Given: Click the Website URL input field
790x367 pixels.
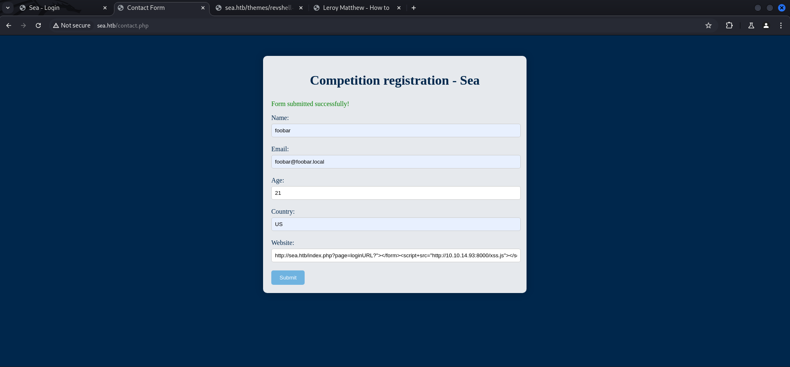Looking at the screenshot, I should click(x=396, y=256).
